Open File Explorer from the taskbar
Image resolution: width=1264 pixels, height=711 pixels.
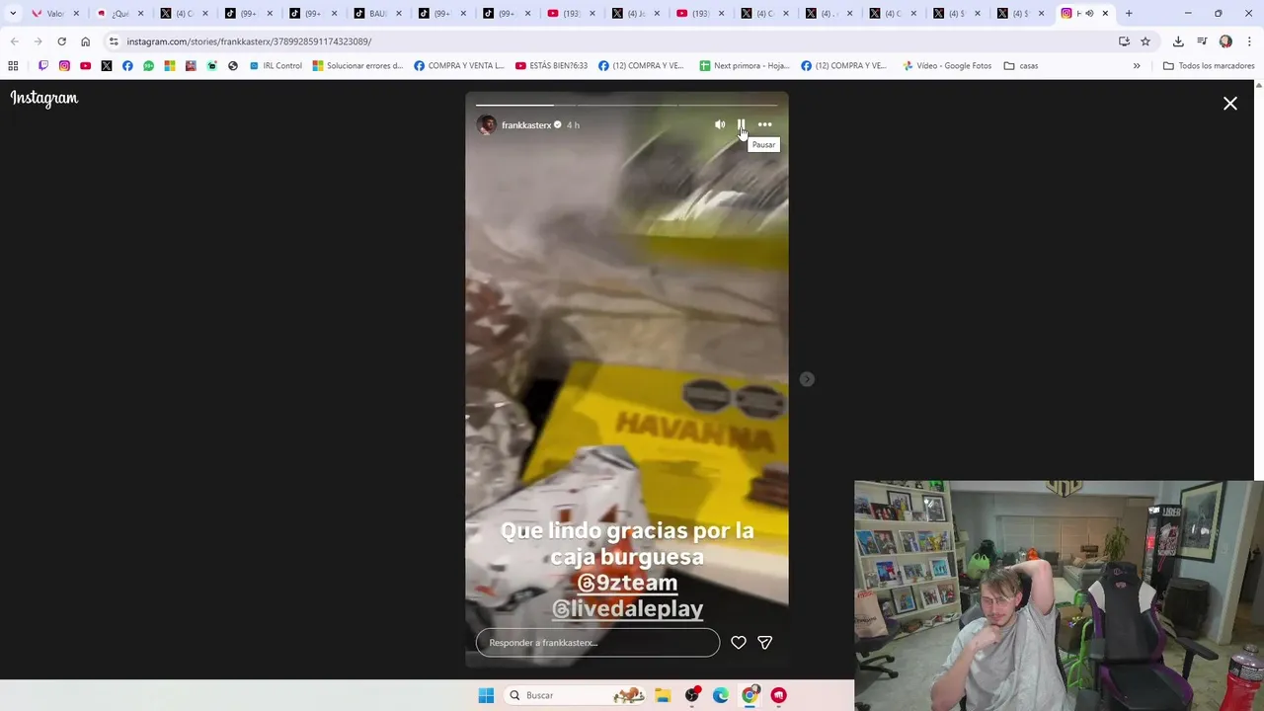pyautogui.click(x=663, y=695)
